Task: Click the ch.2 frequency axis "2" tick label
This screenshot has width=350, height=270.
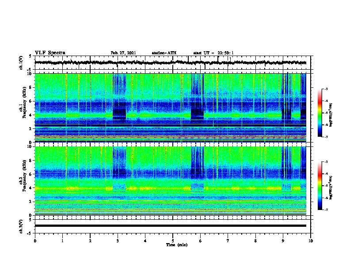Action: point(30,202)
